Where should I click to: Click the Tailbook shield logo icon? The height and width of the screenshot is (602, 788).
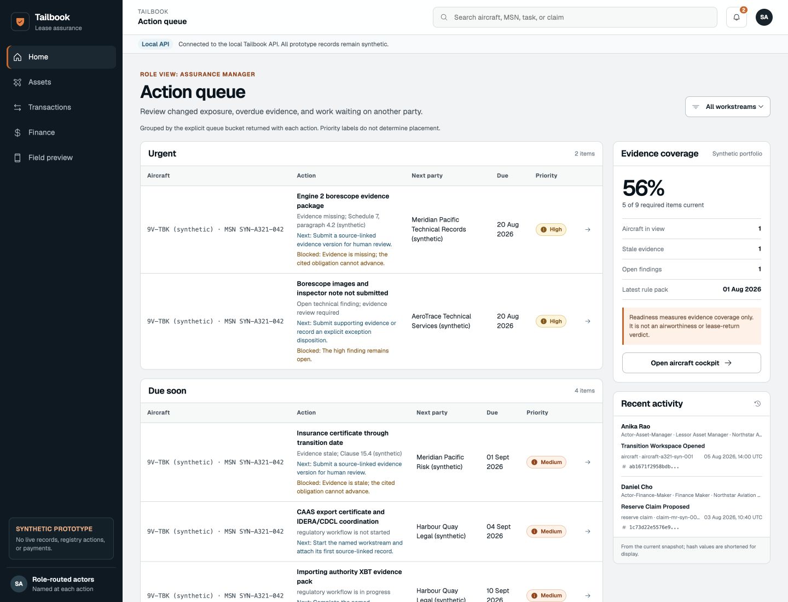tap(20, 22)
